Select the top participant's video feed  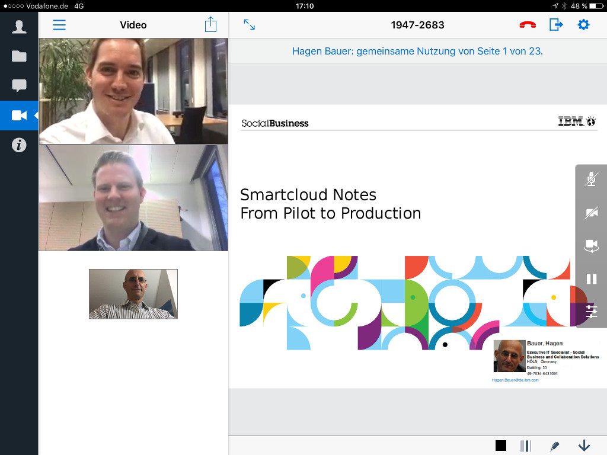coord(133,91)
